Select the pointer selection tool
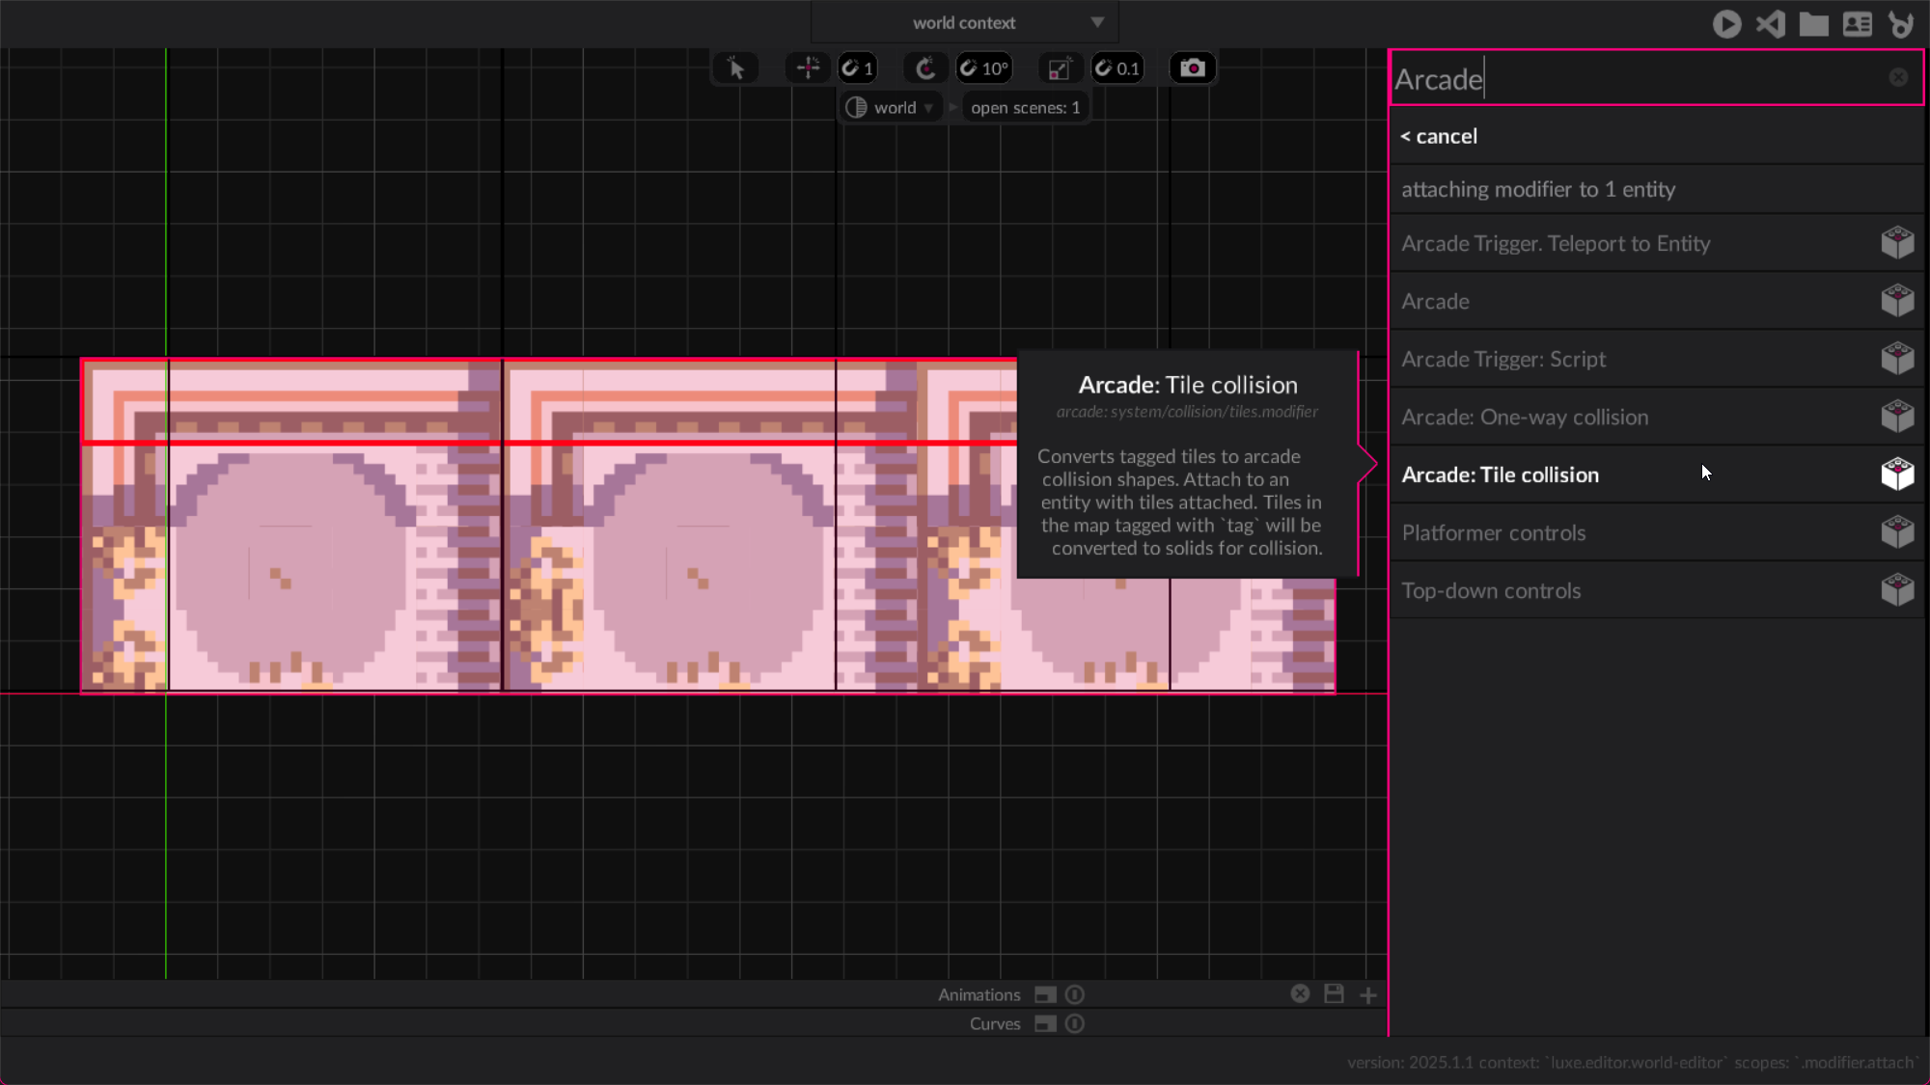The image size is (1930, 1085). 735,68
